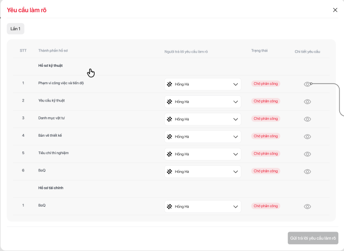
Task: Open responder dropdown for Phạm vi công việc
Action: point(203,84)
